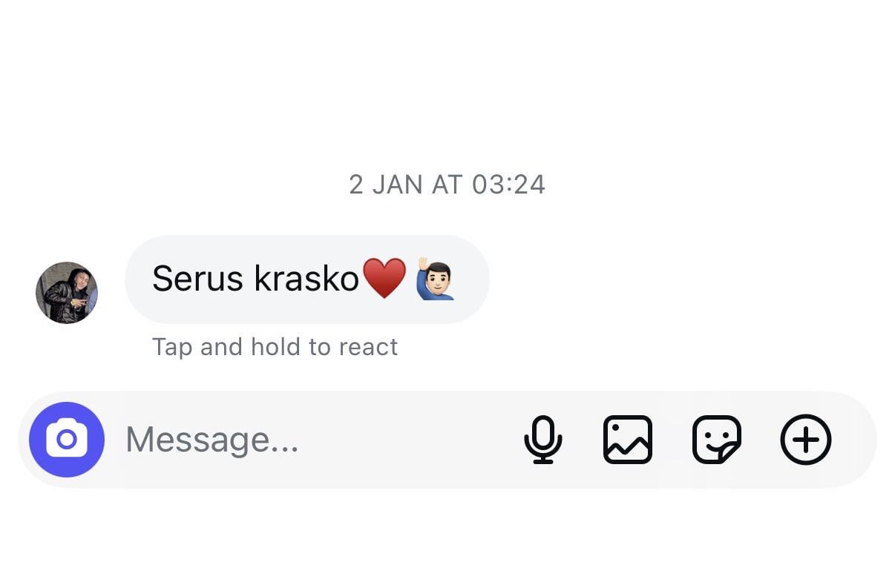Screen dimensions: 895x582
Task: Click the word "react" in the hint text
Action: (368, 347)
